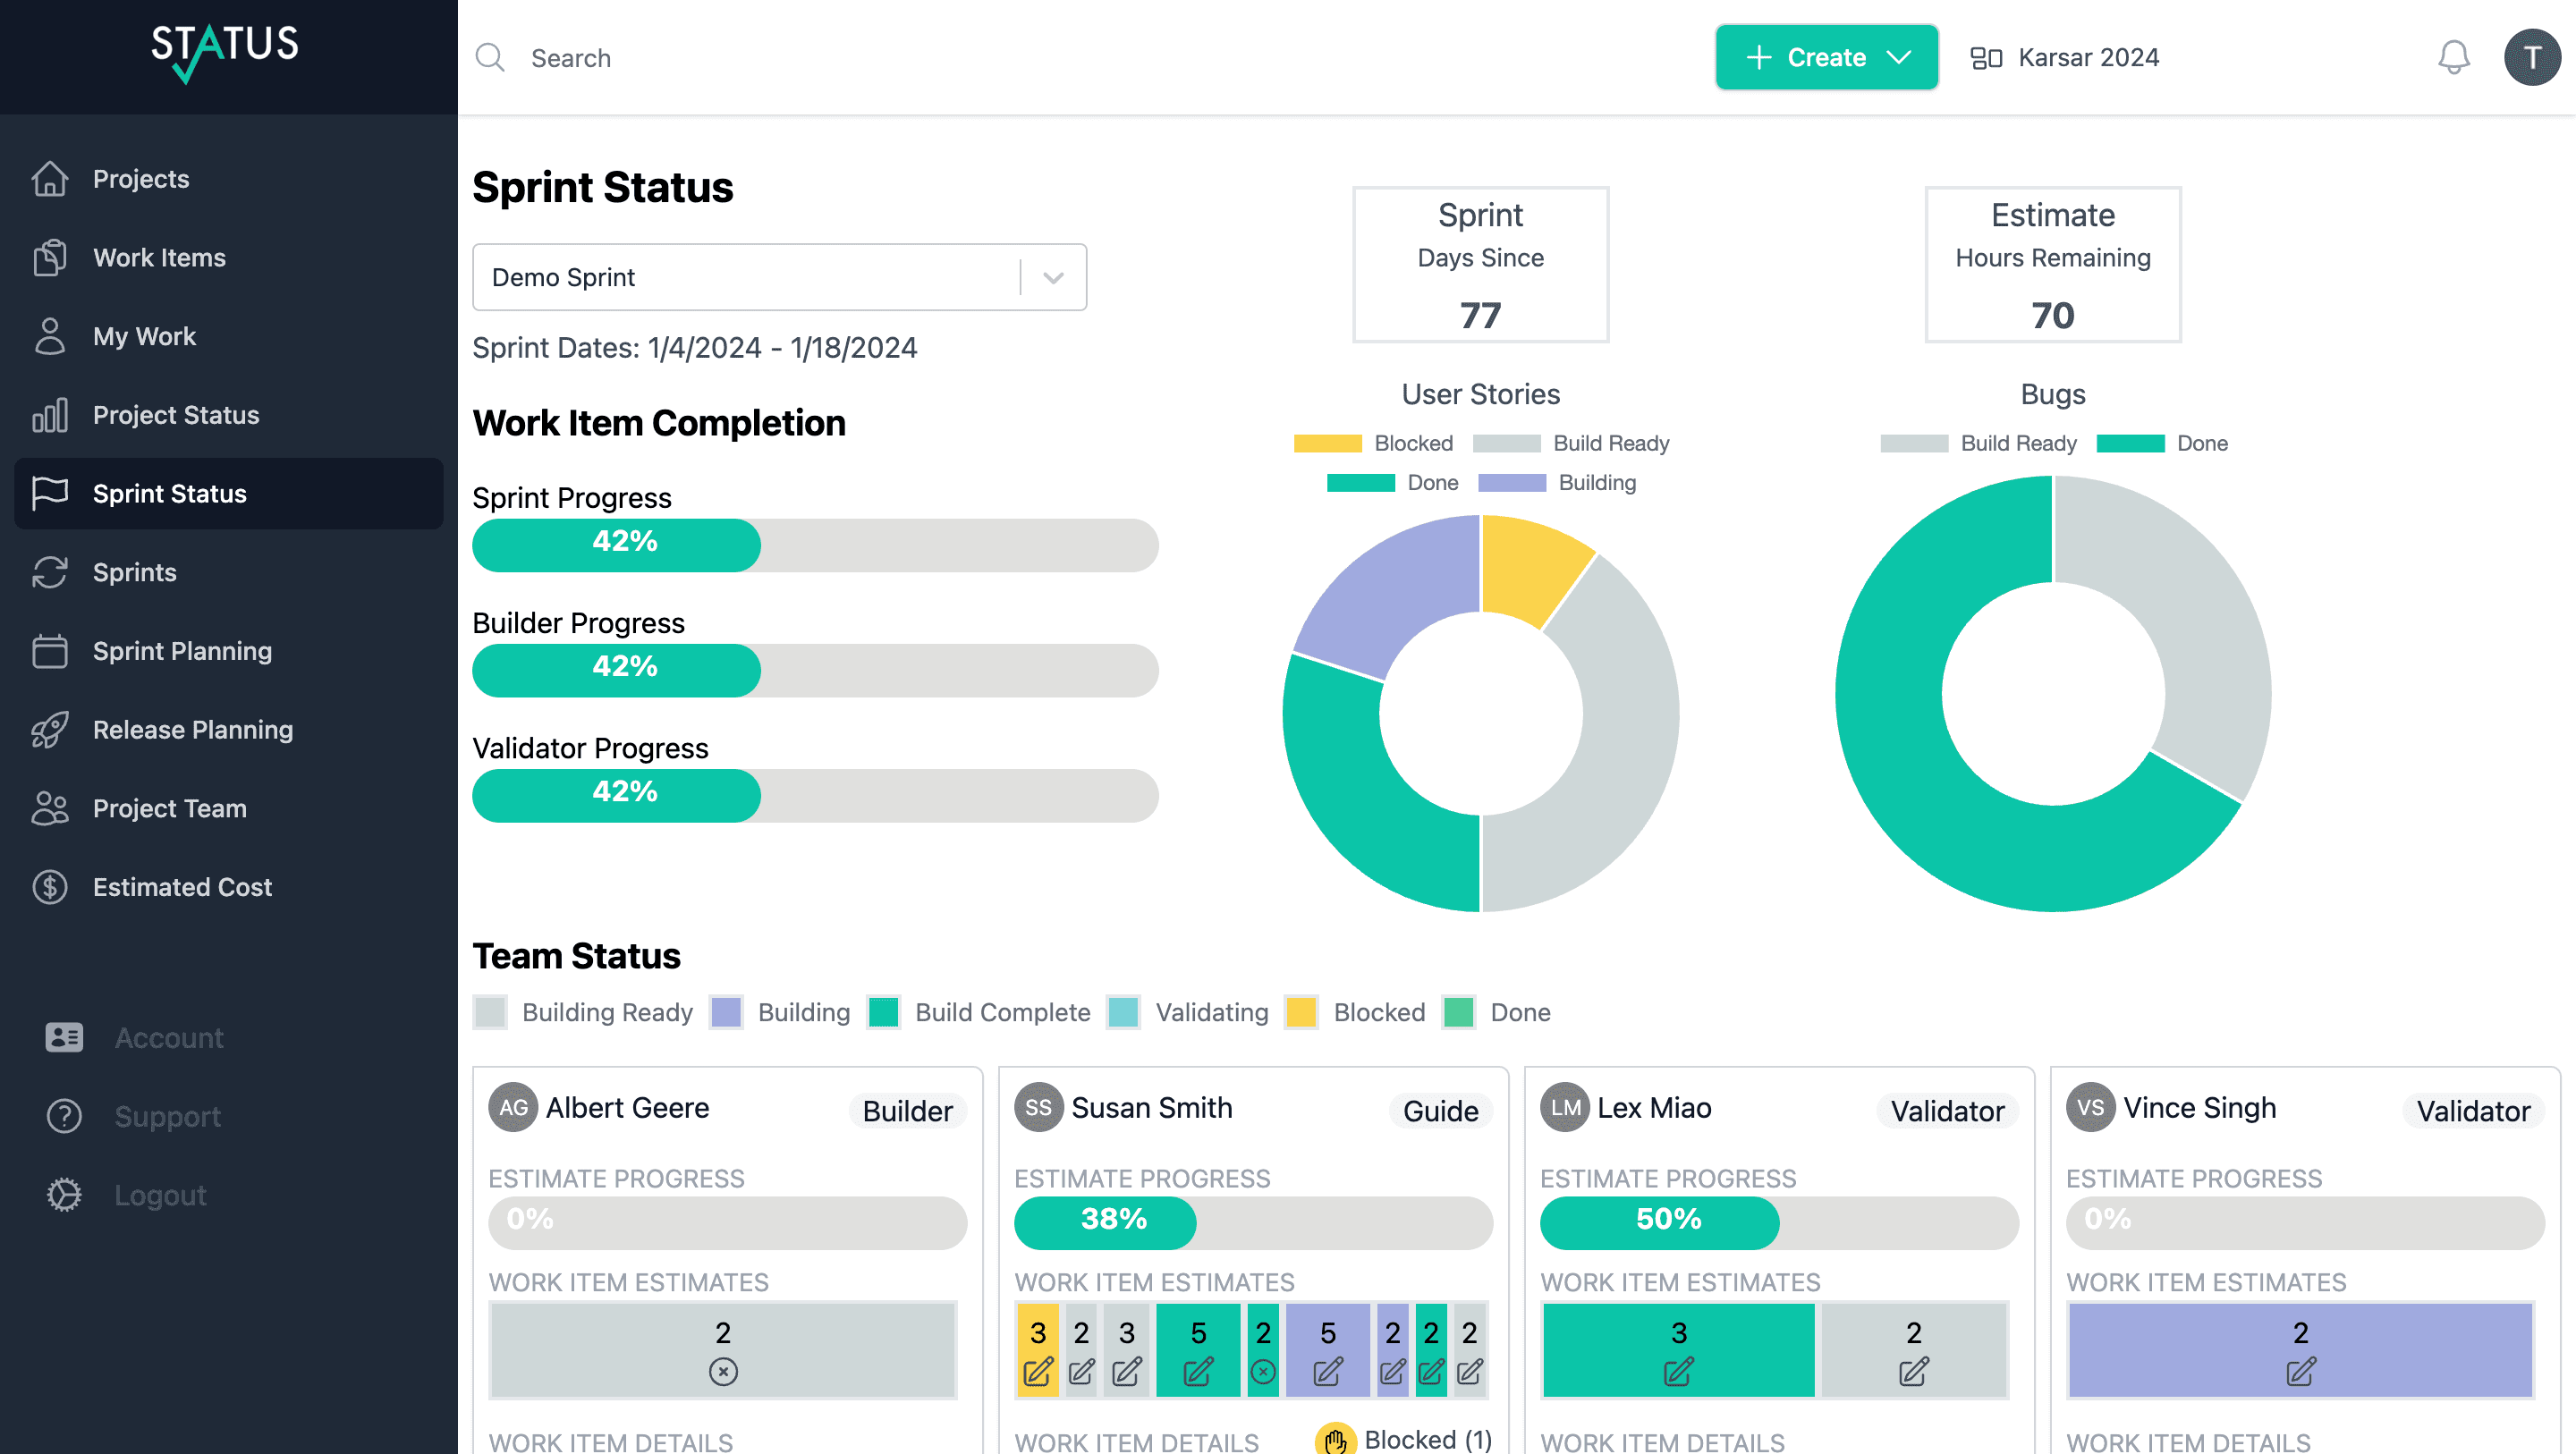Image resolution: width=2576 pixels, height=1454 pixels.
Task: Click the yellow blocked hand icon
Action: click(1335, 1440)
